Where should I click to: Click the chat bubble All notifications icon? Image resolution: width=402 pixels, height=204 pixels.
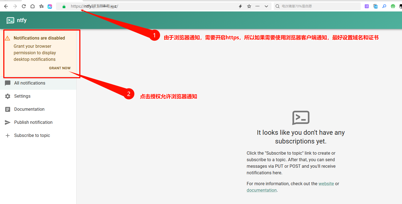tap(8, 83)
